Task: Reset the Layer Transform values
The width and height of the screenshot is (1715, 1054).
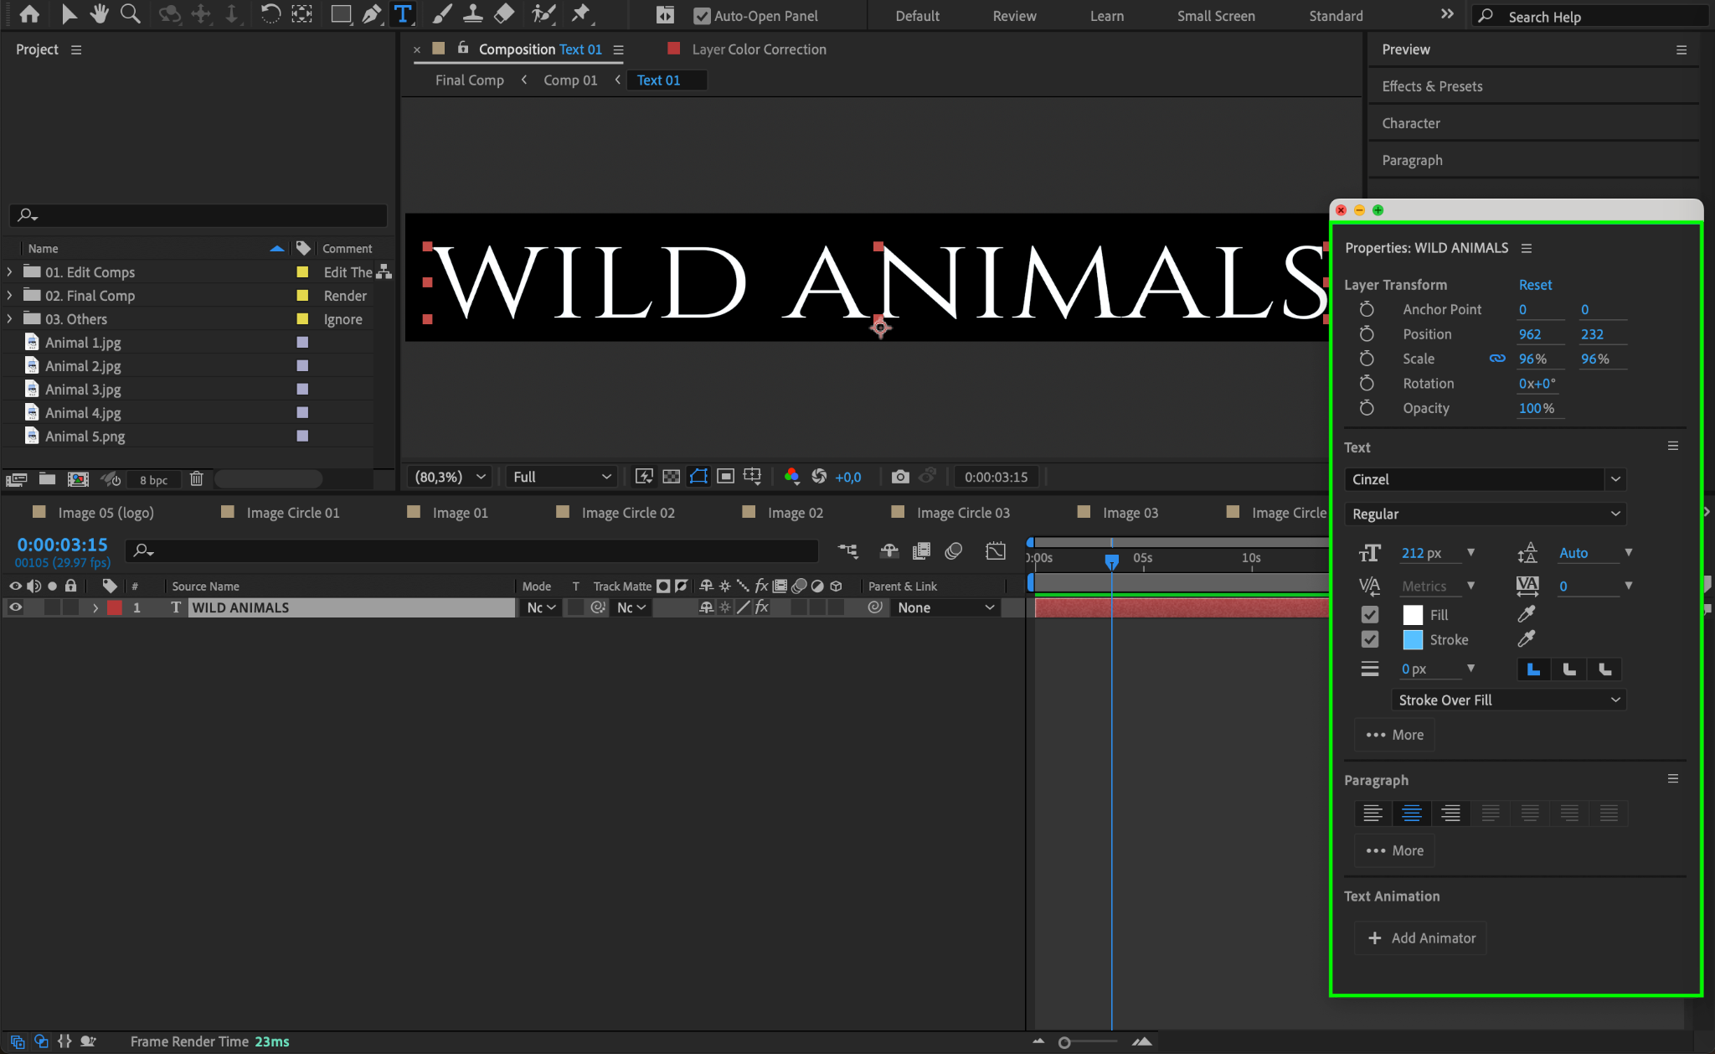Action: coord(1535,285)
